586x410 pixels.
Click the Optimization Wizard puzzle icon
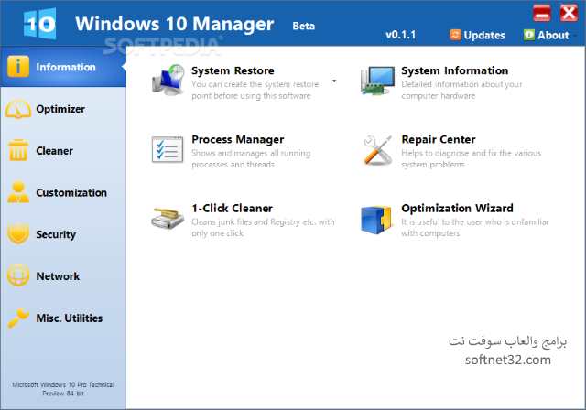(x=376, y=220)
